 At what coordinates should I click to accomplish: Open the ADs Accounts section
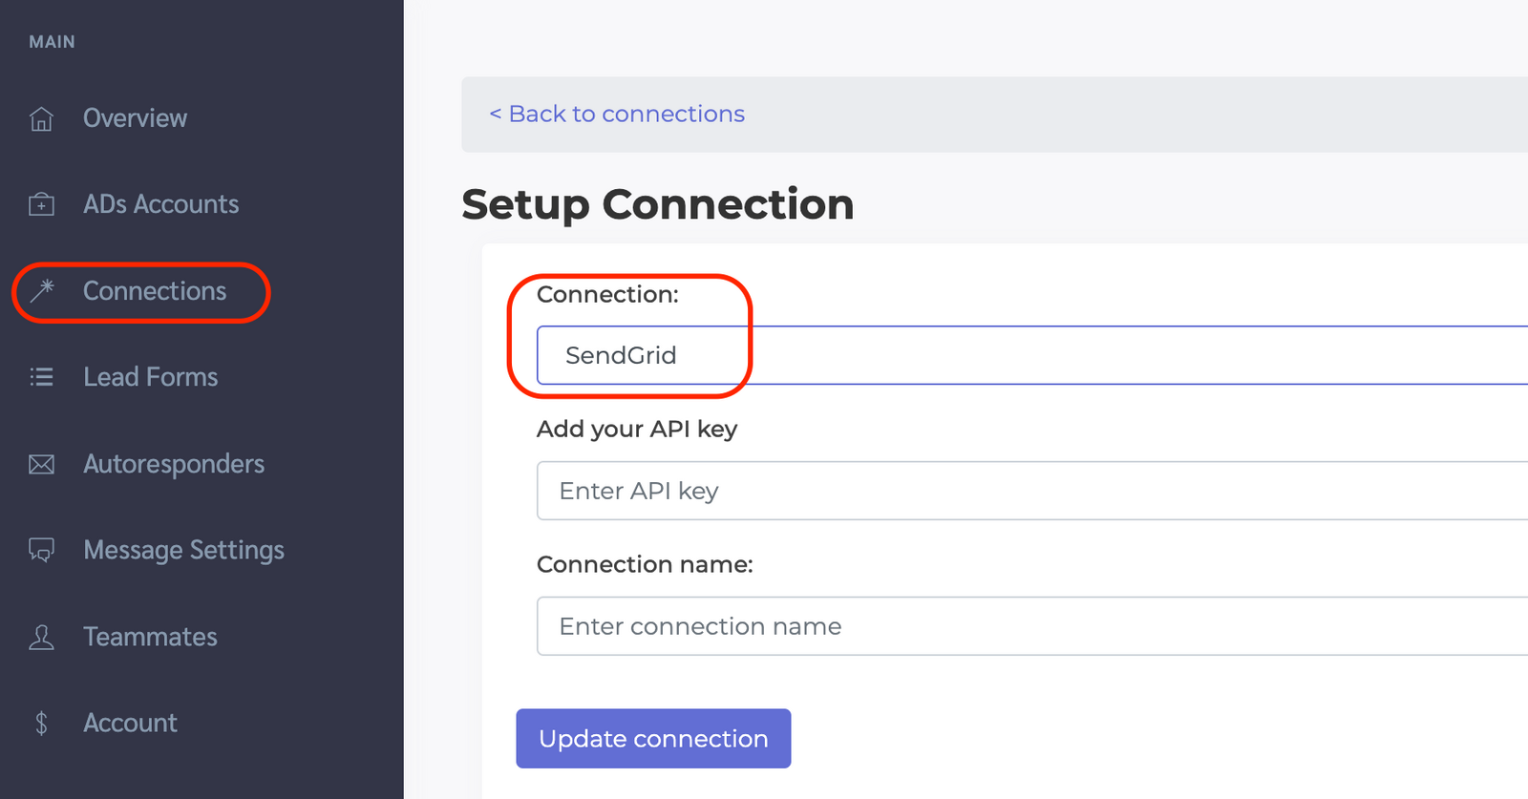coord(161,203)
